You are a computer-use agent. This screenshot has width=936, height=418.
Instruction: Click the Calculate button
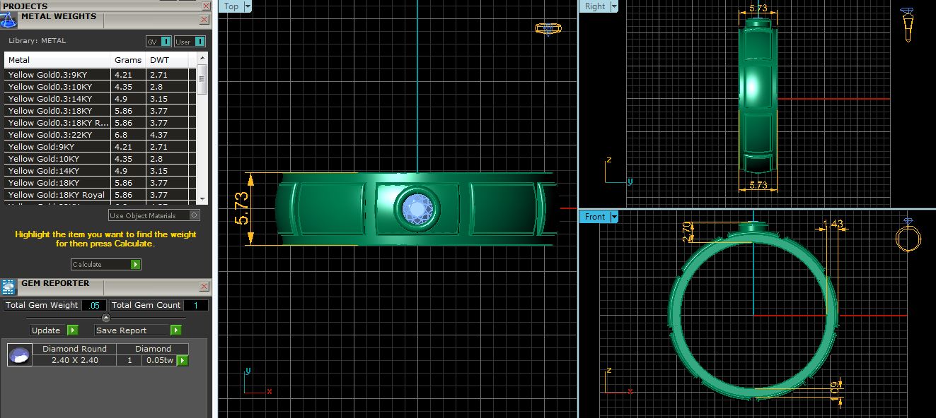pyautogui.click(x=106, y=265)
